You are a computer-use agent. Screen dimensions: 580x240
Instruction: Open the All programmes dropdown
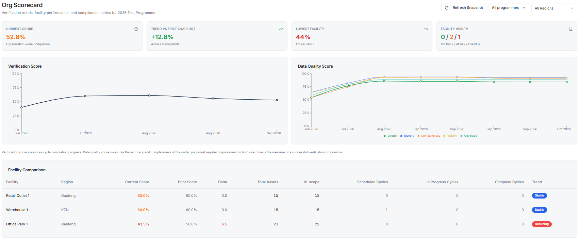point(509,8)
